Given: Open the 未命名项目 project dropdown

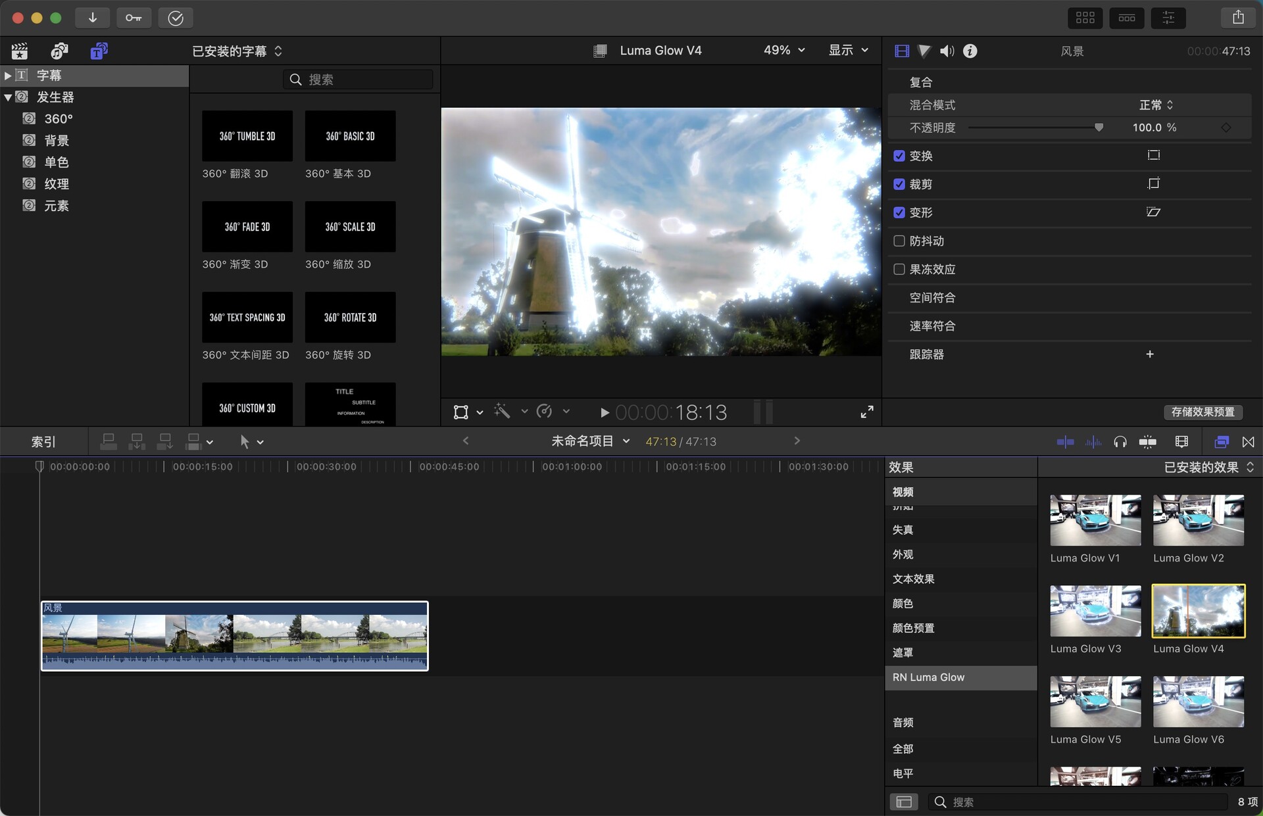Looking at the screenshot, I should [x=590, y=441].
